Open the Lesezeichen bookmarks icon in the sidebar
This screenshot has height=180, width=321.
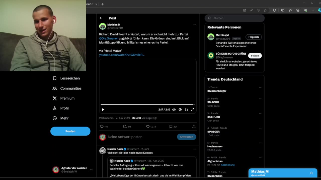[x=55, y=78]
